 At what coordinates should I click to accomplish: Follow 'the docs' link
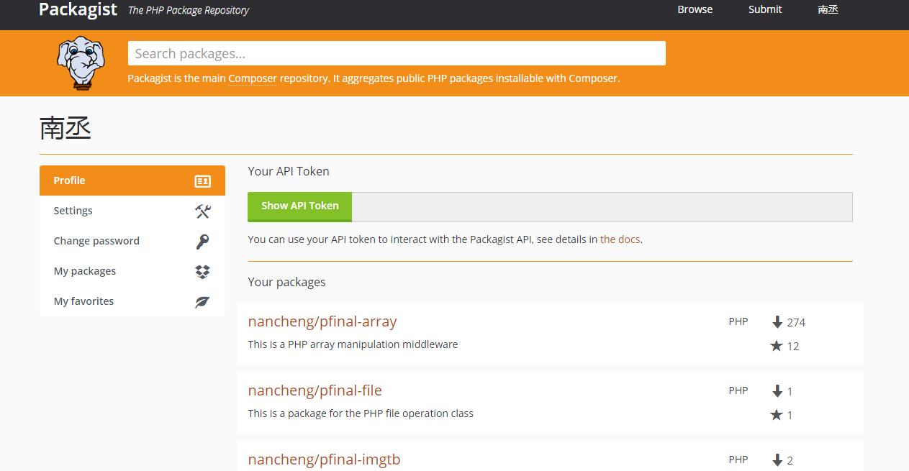click(620, 239)
